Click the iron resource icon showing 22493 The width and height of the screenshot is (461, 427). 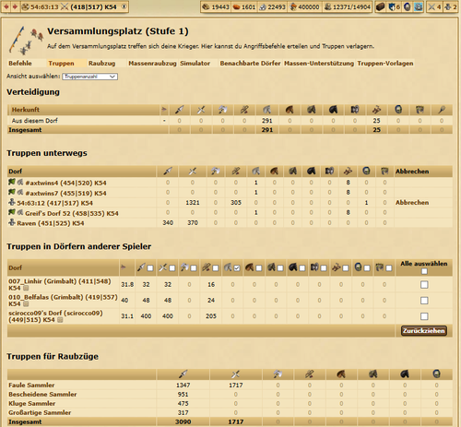[263, 6]
